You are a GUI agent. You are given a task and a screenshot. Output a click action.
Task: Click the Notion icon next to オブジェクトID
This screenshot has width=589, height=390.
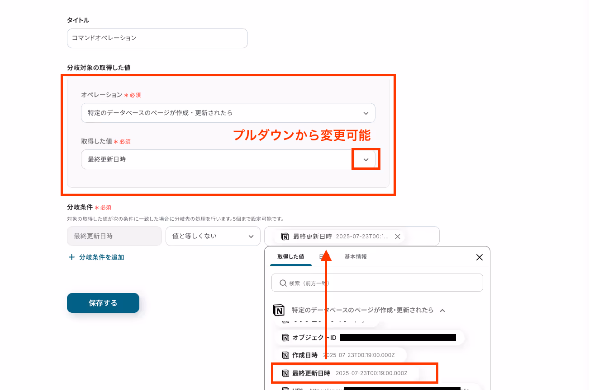point(285,338)
